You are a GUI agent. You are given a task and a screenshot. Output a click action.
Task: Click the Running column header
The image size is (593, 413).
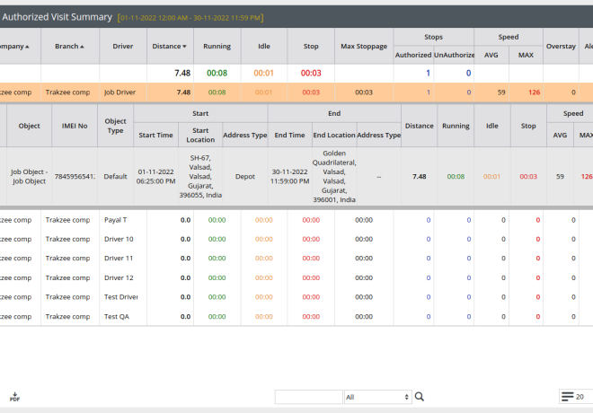coord(217,47)
